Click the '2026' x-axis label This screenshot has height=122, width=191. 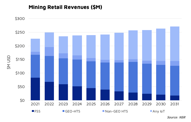click(x=105, y=104)
